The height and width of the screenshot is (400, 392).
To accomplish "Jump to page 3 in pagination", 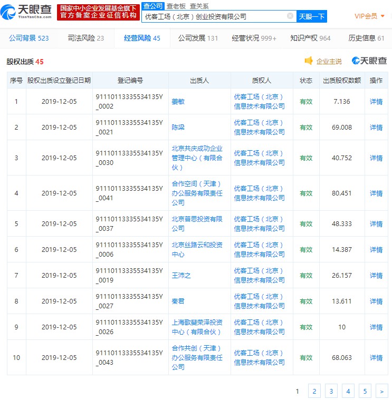I will pos(331,391).
